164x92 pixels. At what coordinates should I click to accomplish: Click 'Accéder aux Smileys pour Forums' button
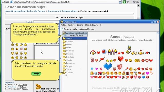pos(75,34)
